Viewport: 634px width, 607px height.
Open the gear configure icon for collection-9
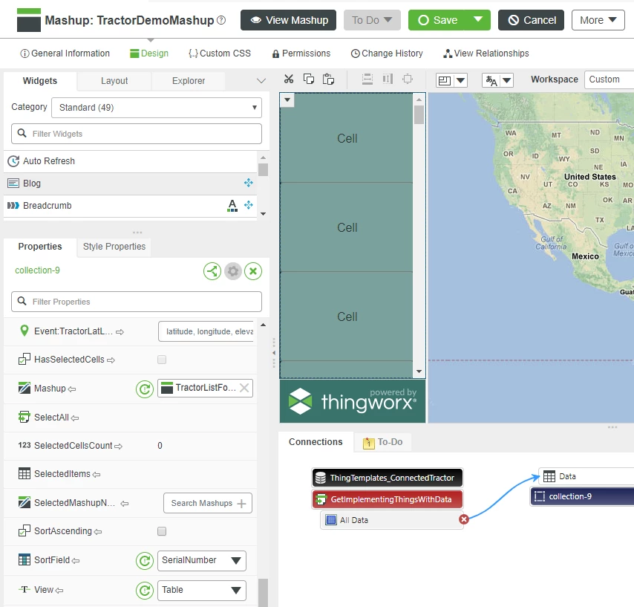point(233,271)
